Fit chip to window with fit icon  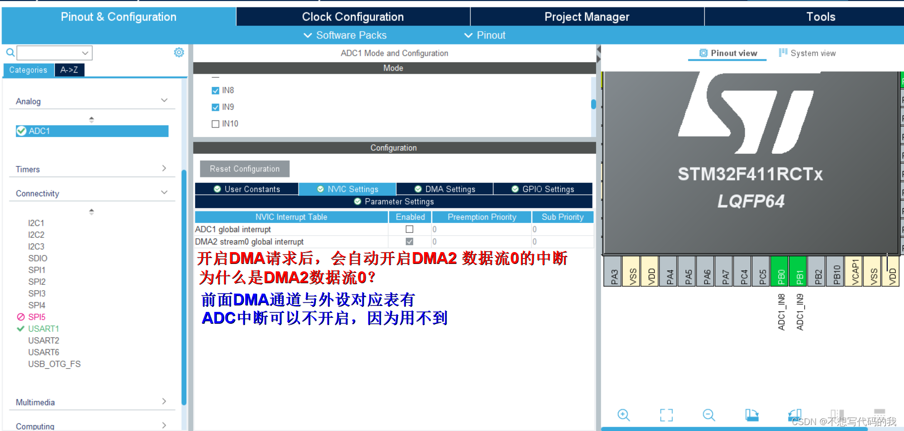[x=666, y=415]
